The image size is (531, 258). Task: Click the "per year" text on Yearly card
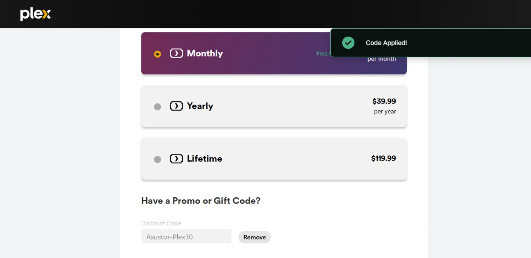coord(385,112)
